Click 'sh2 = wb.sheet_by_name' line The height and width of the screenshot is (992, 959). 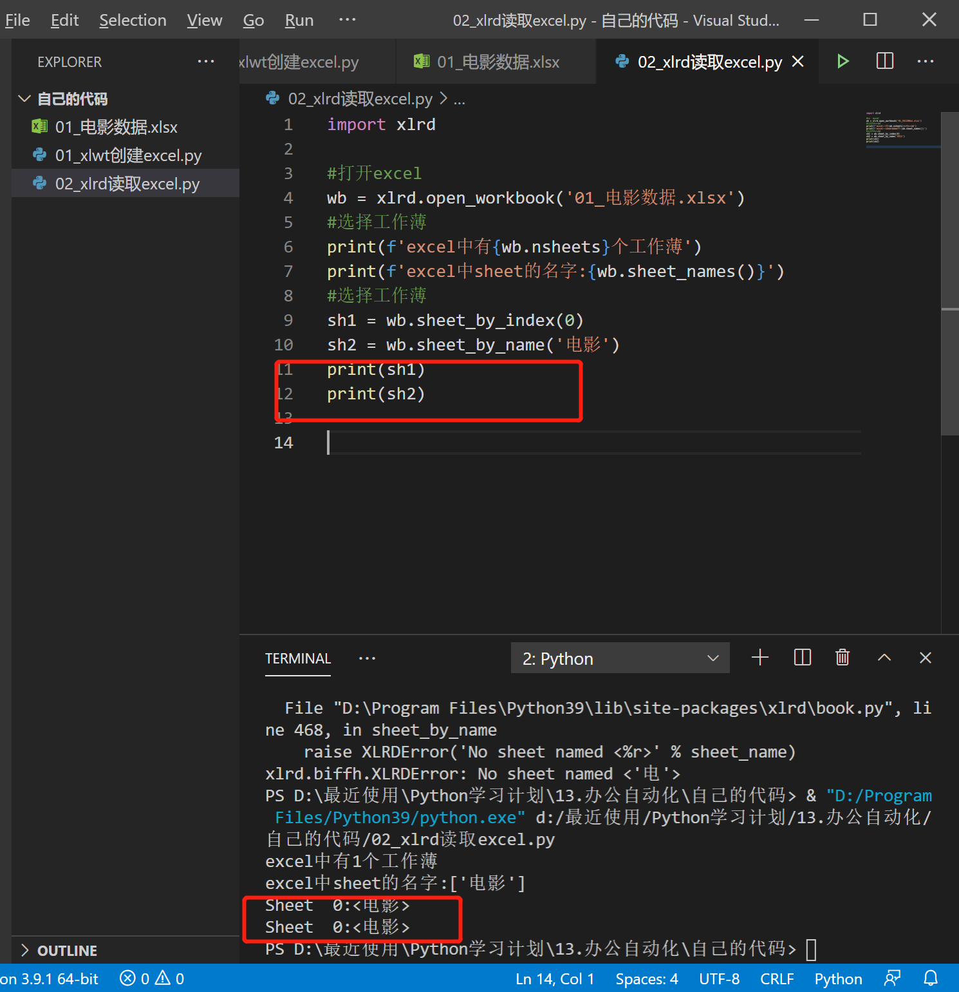473,345
